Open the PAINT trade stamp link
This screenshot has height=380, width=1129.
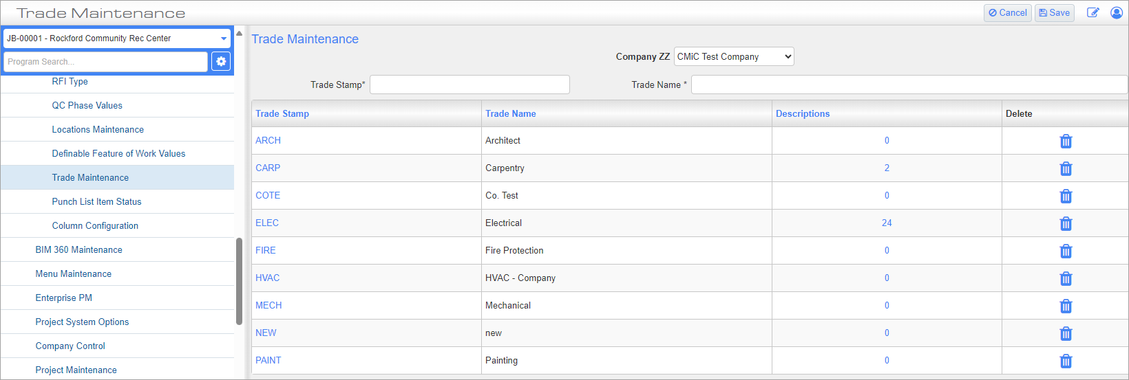pyautogui.click(x=268, y=360)
